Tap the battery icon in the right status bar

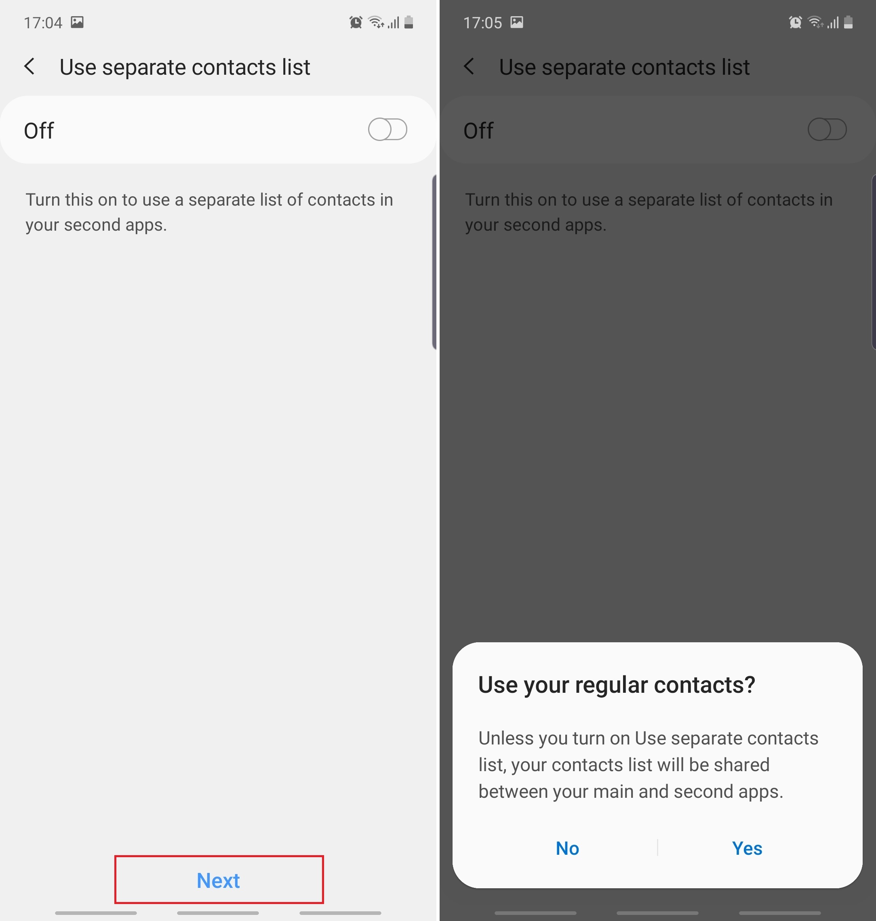(x=849, y=22)
